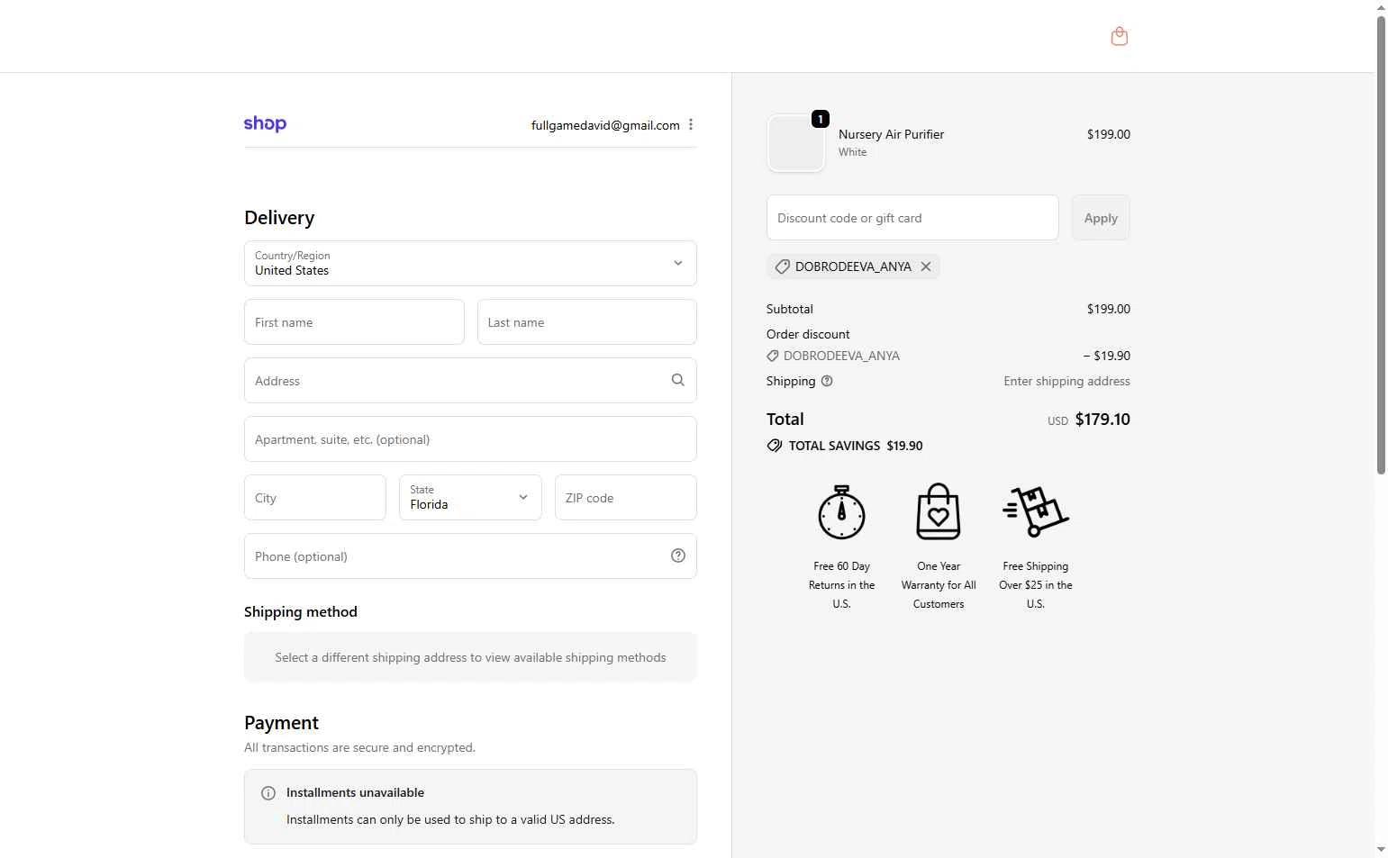
Task: Click the phone field help icon
Action: (x=677, y=555)
